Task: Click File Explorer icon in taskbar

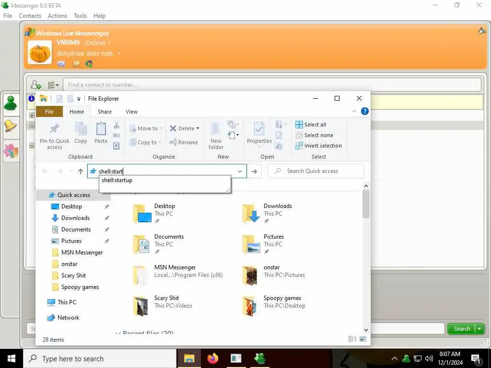Action: point(189,358)
